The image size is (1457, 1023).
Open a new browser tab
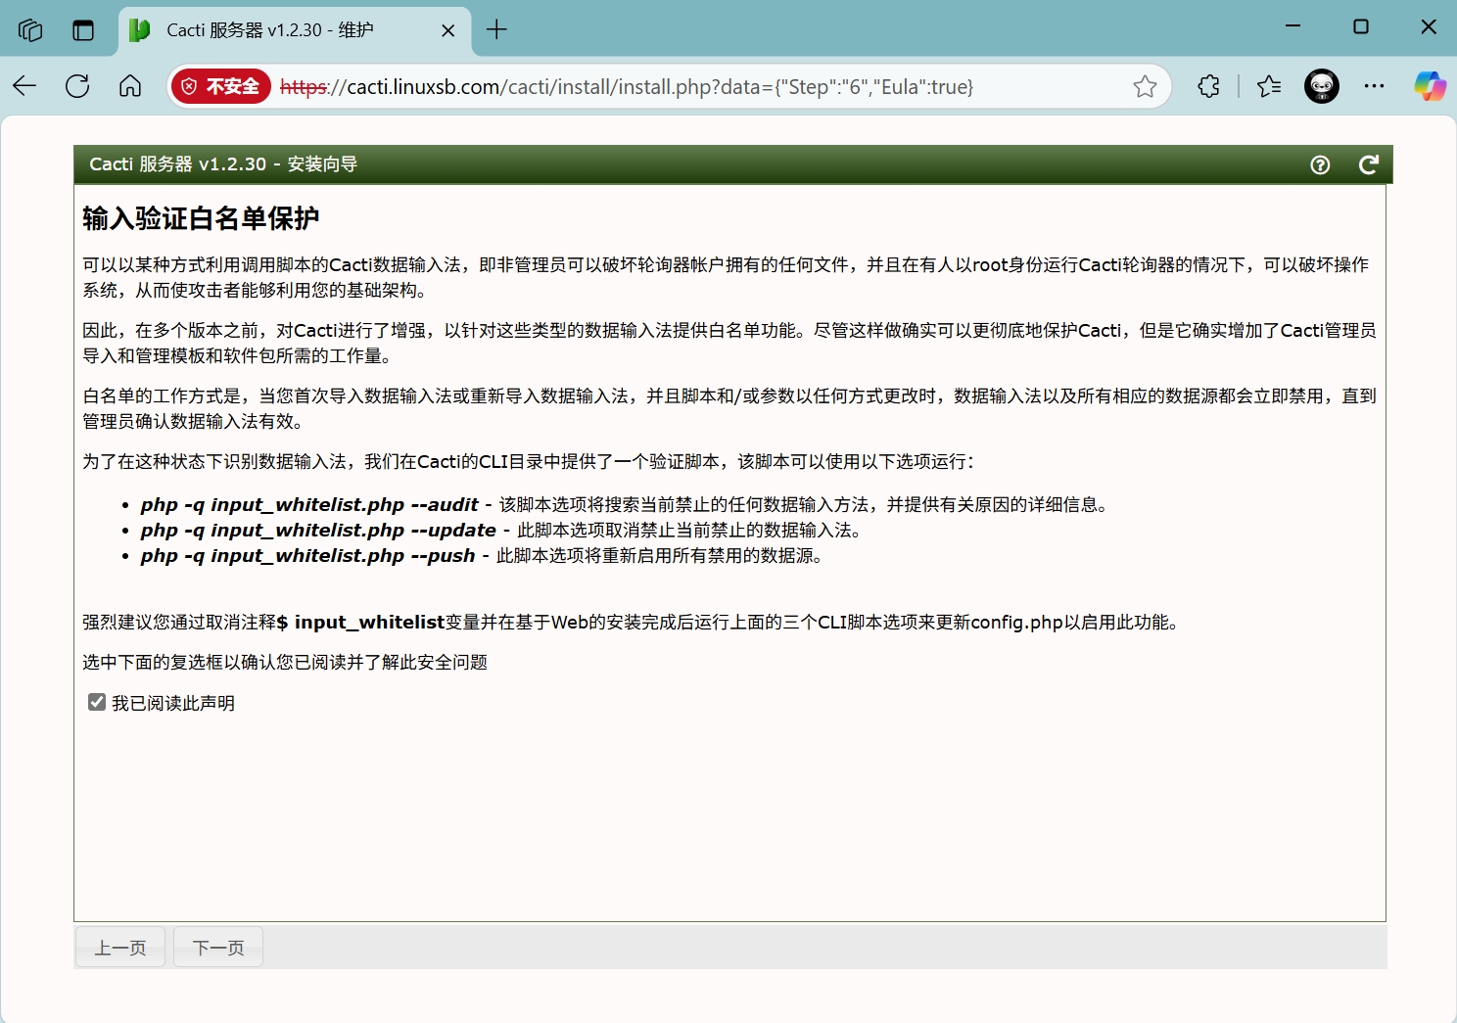point(497,30)
